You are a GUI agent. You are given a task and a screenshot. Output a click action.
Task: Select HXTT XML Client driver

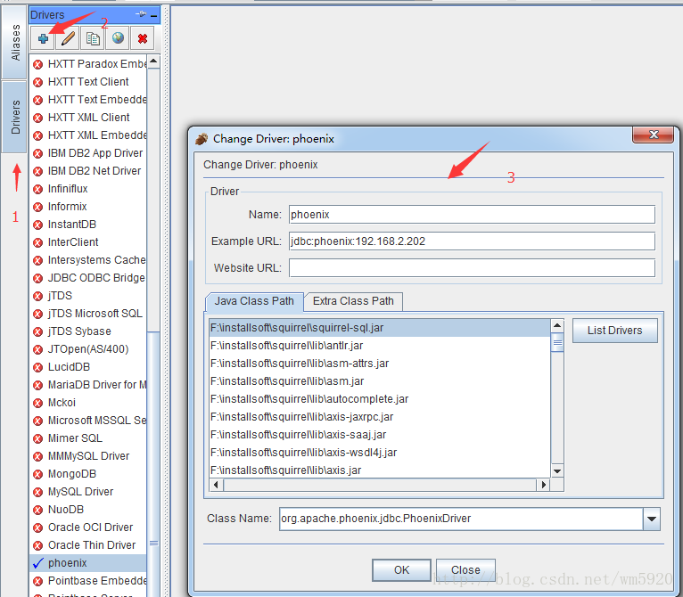click(88, 118)
